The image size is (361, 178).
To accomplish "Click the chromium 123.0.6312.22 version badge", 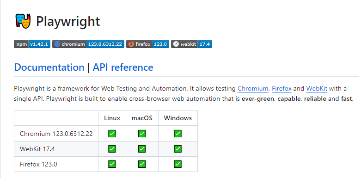I will 88,44.
